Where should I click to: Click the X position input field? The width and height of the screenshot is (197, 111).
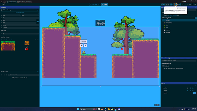coord(11,15)
